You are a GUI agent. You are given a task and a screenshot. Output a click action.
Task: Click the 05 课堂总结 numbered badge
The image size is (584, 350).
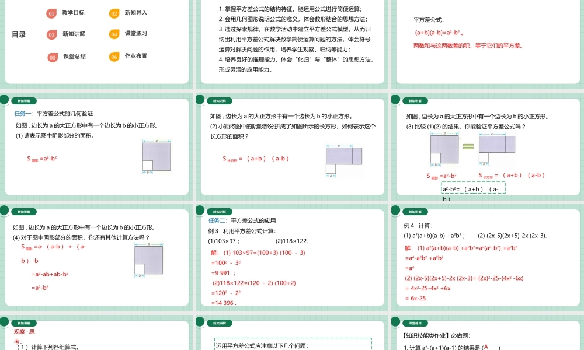pyautogui.click(x=53, y=57)
